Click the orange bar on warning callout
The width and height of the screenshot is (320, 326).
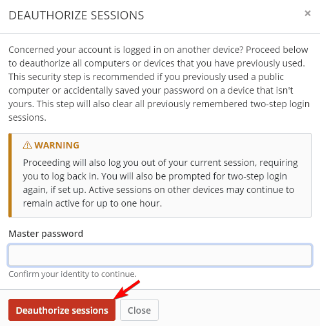(10, 175)
